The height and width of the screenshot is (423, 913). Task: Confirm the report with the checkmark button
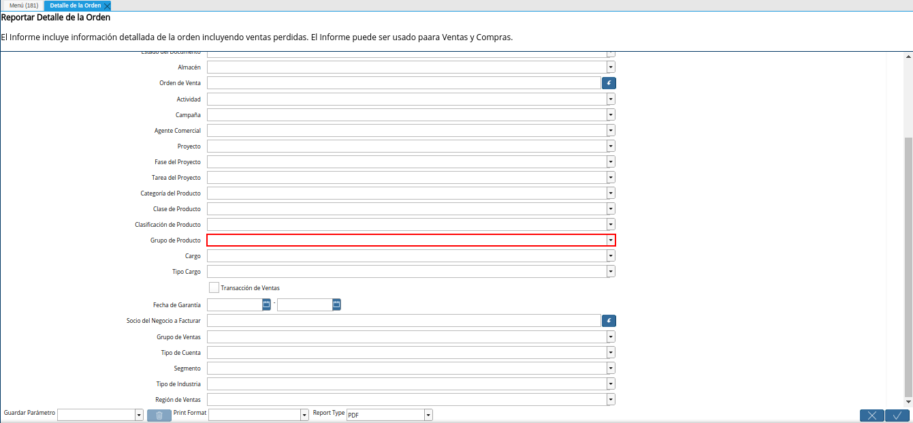897,416
